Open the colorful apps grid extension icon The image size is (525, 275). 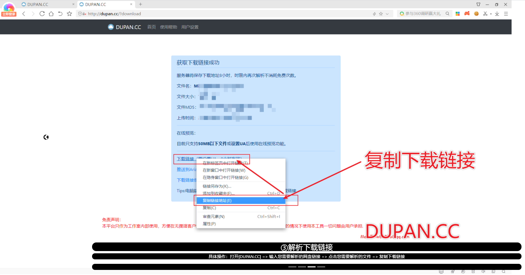458,14
